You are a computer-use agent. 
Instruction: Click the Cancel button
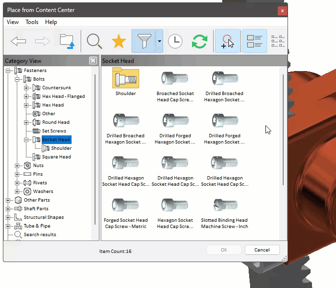click(x=262, y=250)
